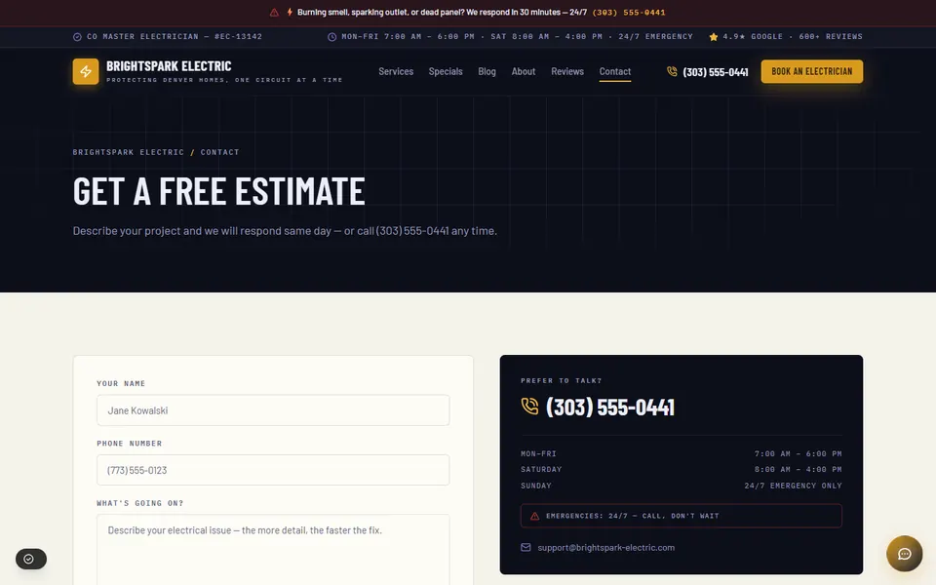Click the support@brightspark-electric.com email link

(x=605, y=547)
